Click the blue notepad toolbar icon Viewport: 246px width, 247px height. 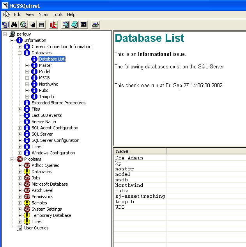coord(74,25)
